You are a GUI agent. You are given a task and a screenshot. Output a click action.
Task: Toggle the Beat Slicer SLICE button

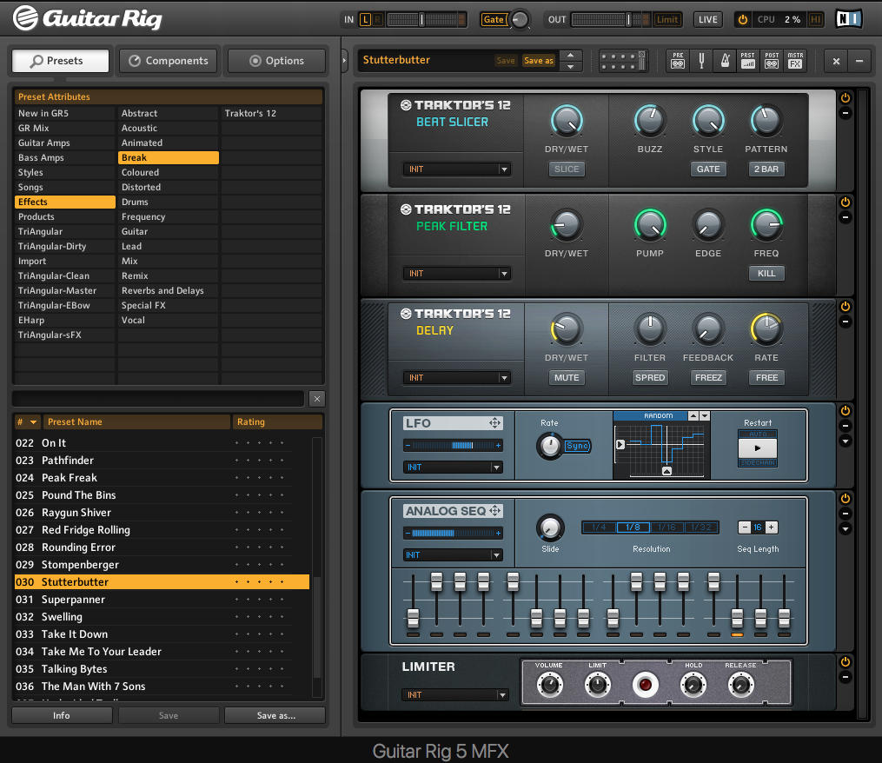point(567,169)
